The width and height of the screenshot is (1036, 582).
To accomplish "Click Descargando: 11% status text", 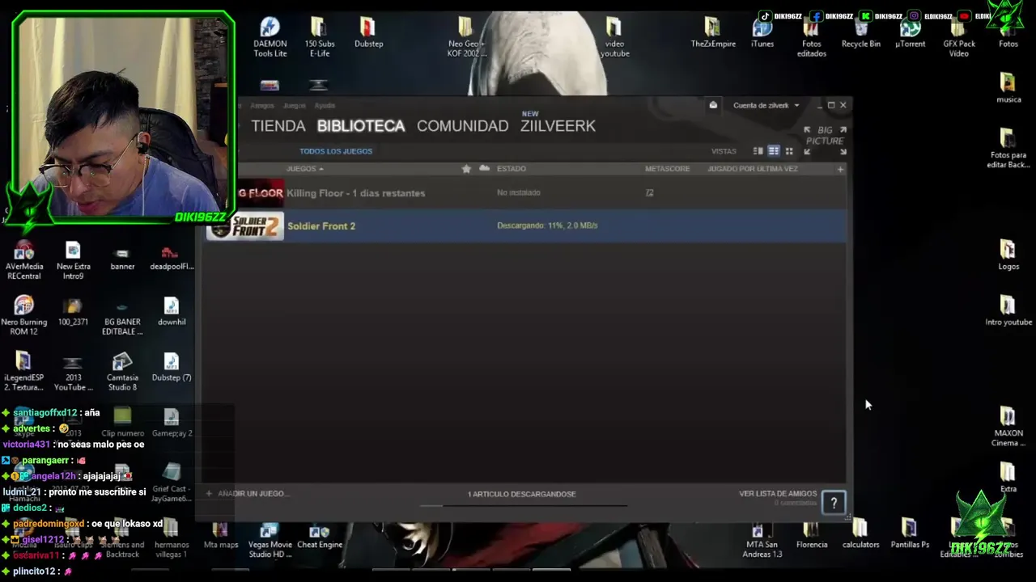I will (547, 226).
